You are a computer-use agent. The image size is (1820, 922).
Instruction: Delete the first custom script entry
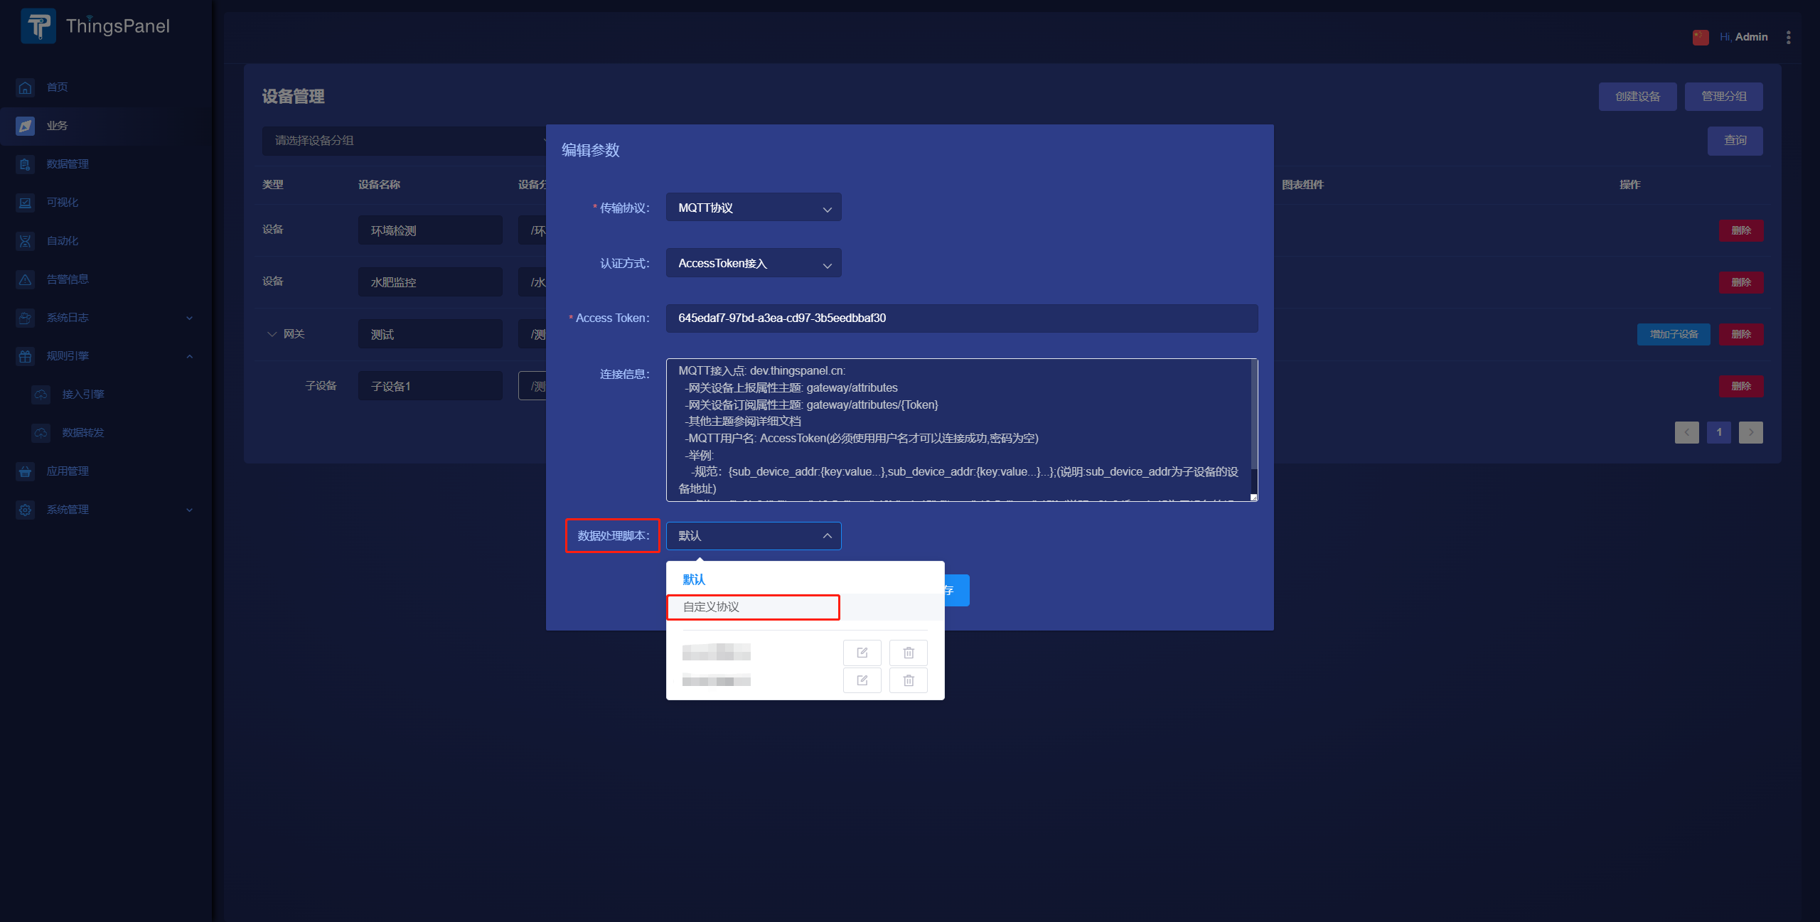pyautogui.click(x=909, y=653)
